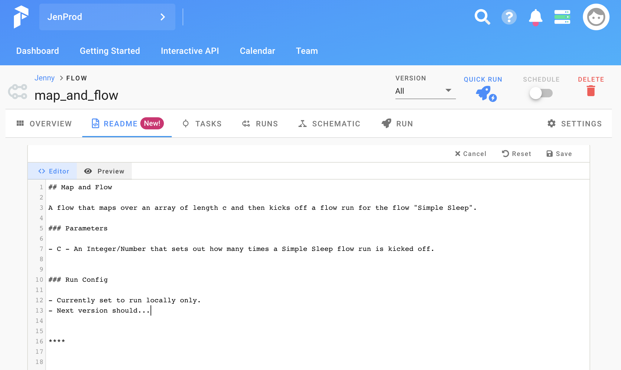Follow the Jenny breadcrumb link

44,78
